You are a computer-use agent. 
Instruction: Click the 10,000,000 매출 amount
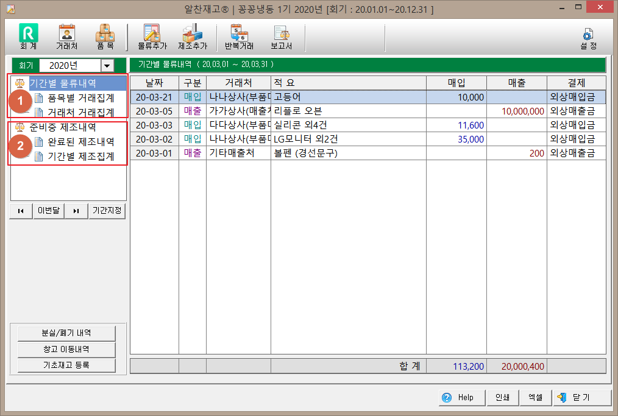coord(523,111)
